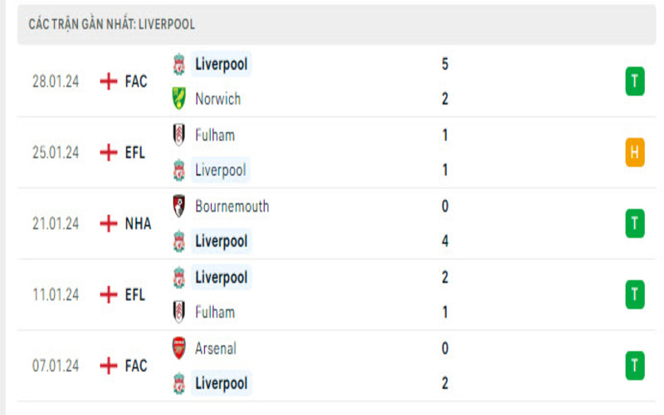Click the Liverpool recent matches section header
The width and height of the screenshot is (664, 415).
click(x=112, y=25)
